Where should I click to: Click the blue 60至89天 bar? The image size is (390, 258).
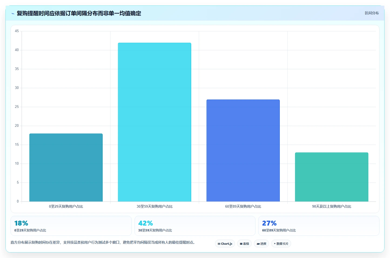coord(243,150)
